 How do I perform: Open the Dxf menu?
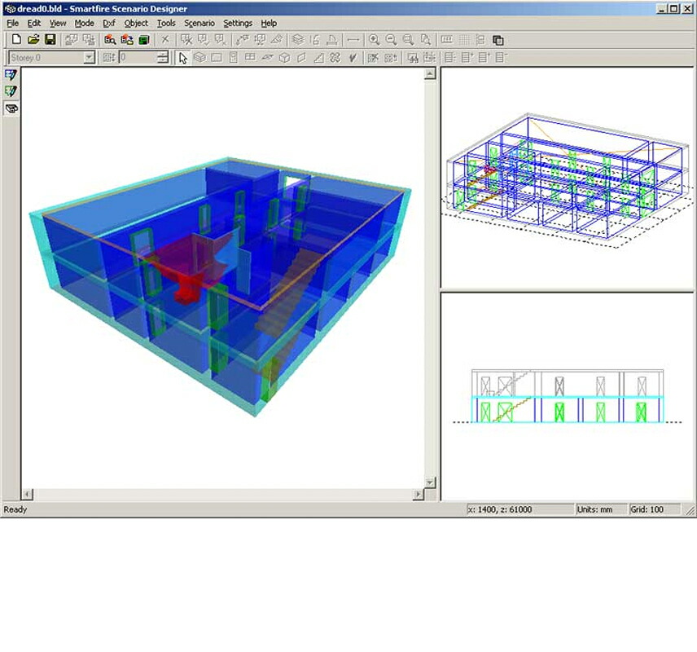click(x=108, y=23)
